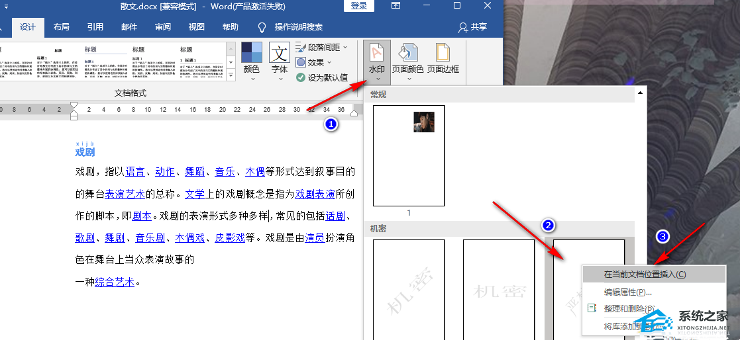This screenshot has height=340, width=740.
Task: Select the custom watermark thumbnail labeled 1
Action: point(409,155)
